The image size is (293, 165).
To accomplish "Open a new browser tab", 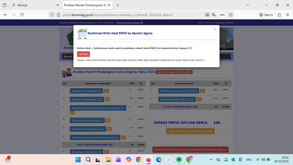I will [x=118, y=5].
